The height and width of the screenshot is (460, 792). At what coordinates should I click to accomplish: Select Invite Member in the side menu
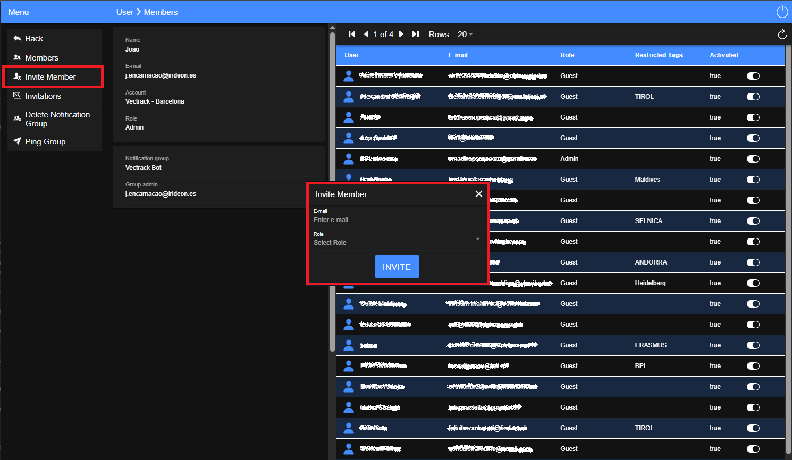[54, 77]
